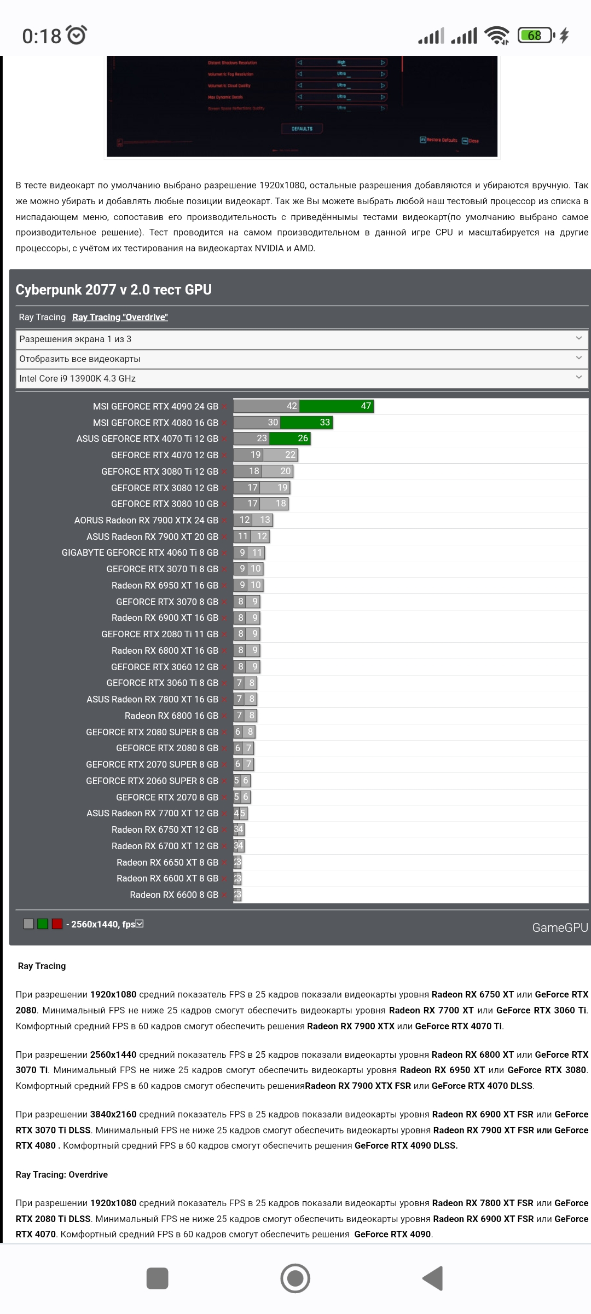
Task: Click the 'Ray Tracing: Overdrive' section heading
Action: click(62, 1174)
